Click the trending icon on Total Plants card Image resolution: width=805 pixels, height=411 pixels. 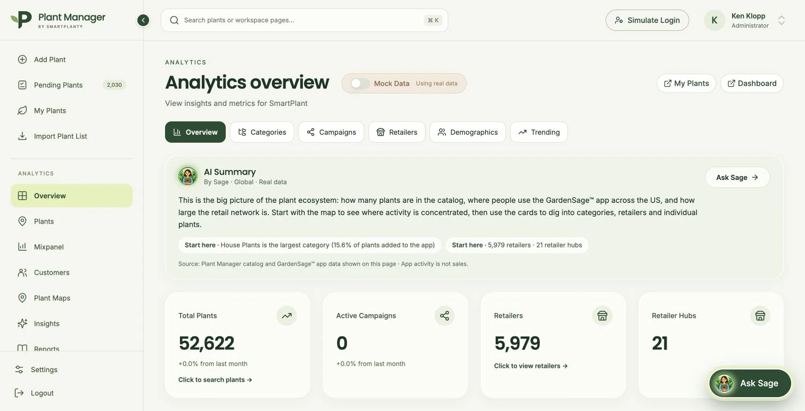[x=286, y=316]
